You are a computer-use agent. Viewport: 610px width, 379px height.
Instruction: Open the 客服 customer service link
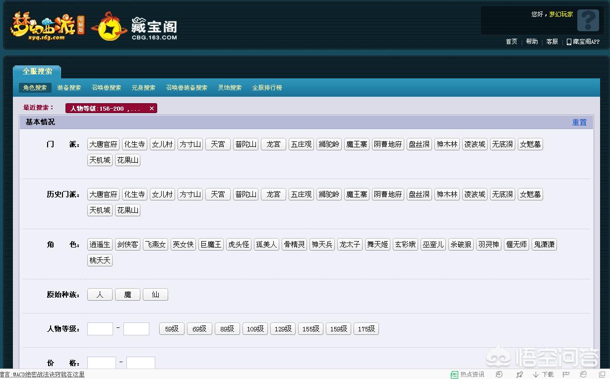(552, 42)
